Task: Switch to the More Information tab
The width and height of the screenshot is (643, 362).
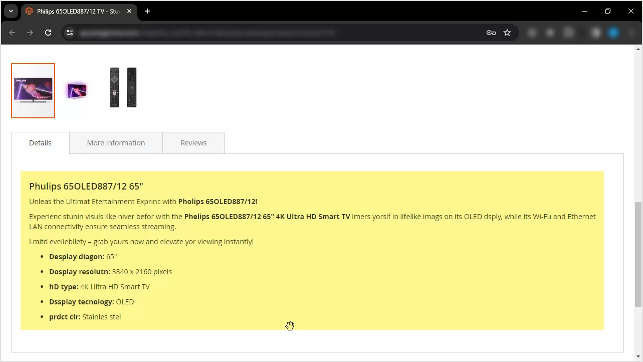Action: tap(116, 143)
